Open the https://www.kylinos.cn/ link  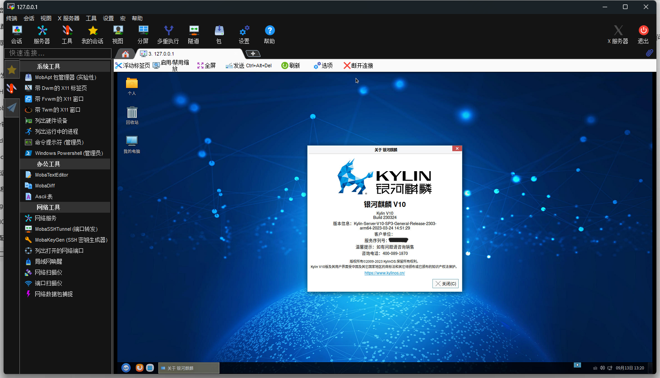[x=385, y=273]
